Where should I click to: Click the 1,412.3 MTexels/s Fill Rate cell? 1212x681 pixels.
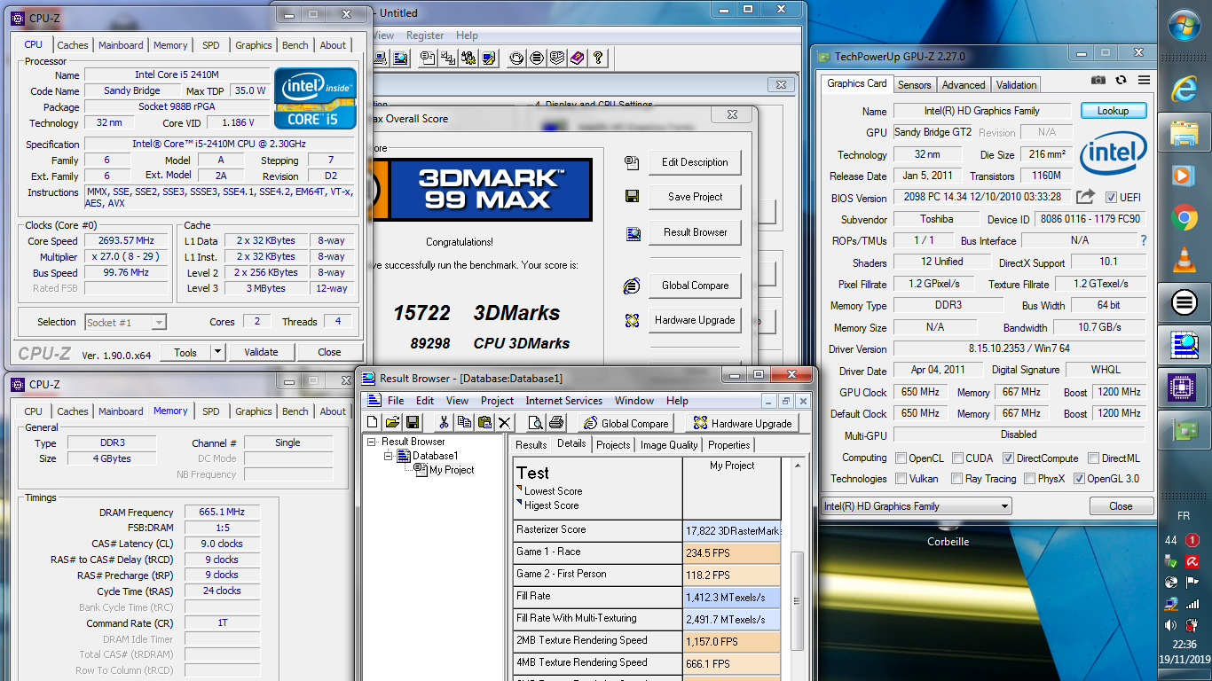pyautogui.click(x=732, y=598)
